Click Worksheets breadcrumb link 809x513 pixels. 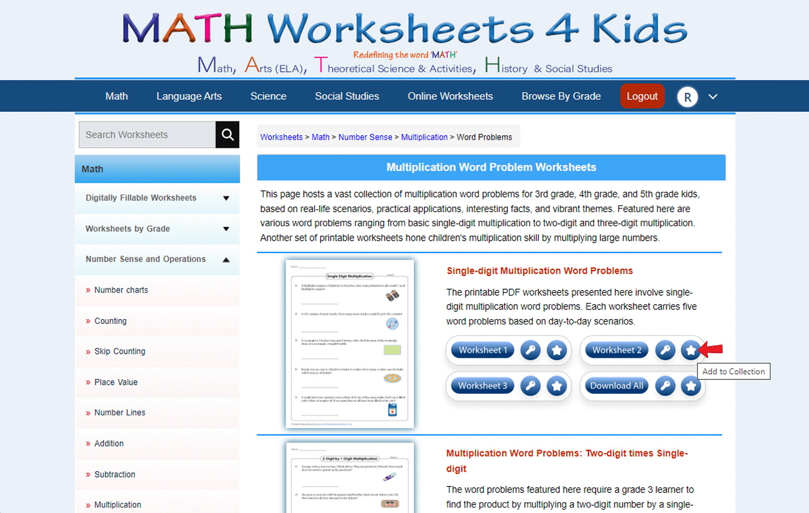(281, 137)
